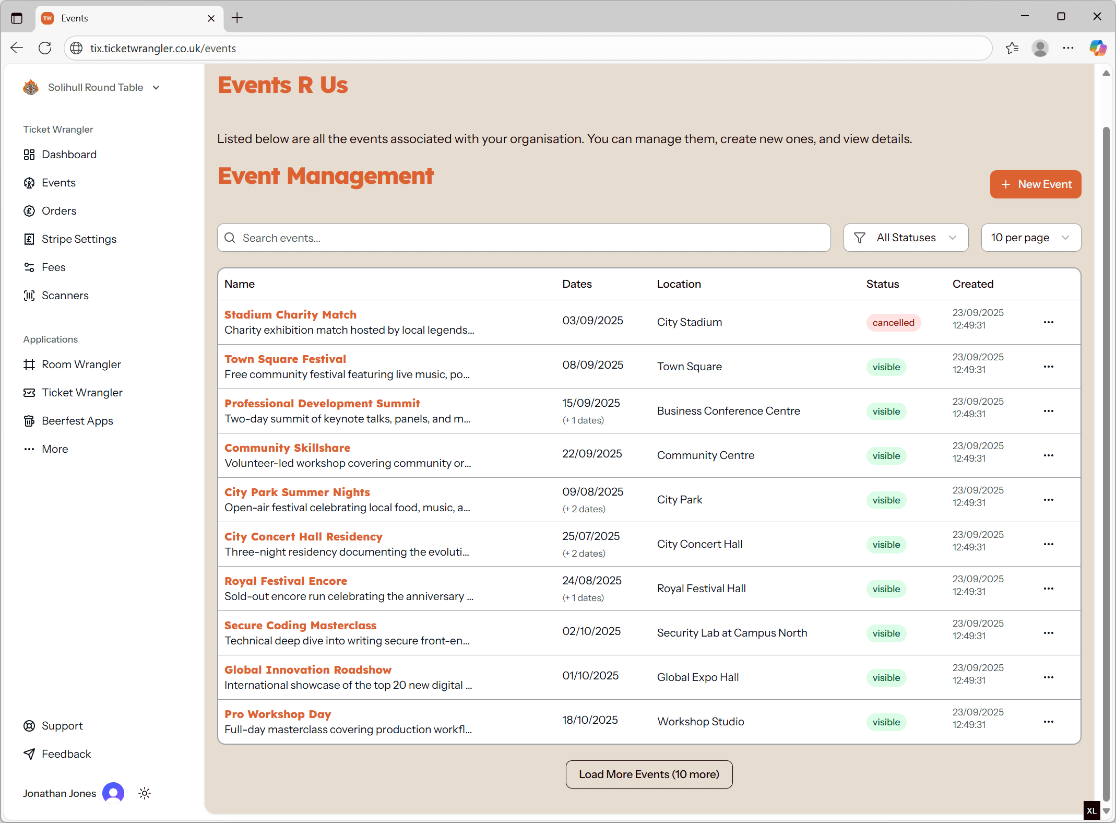This screenshot has height=823, width=1116.
Task: Open the Support page
Action: click(62, 726)
